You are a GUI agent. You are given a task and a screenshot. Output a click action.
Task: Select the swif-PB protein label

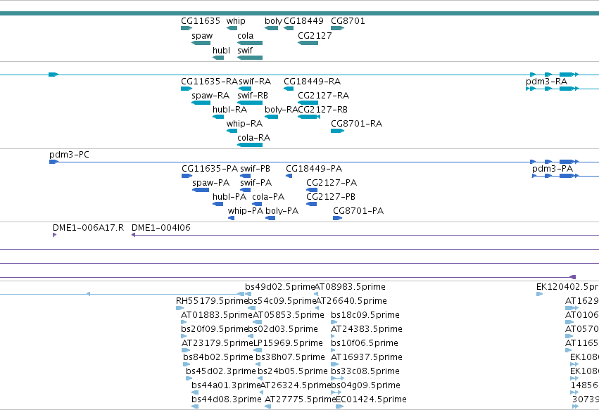pyautogui.click(x=256, y=169)
